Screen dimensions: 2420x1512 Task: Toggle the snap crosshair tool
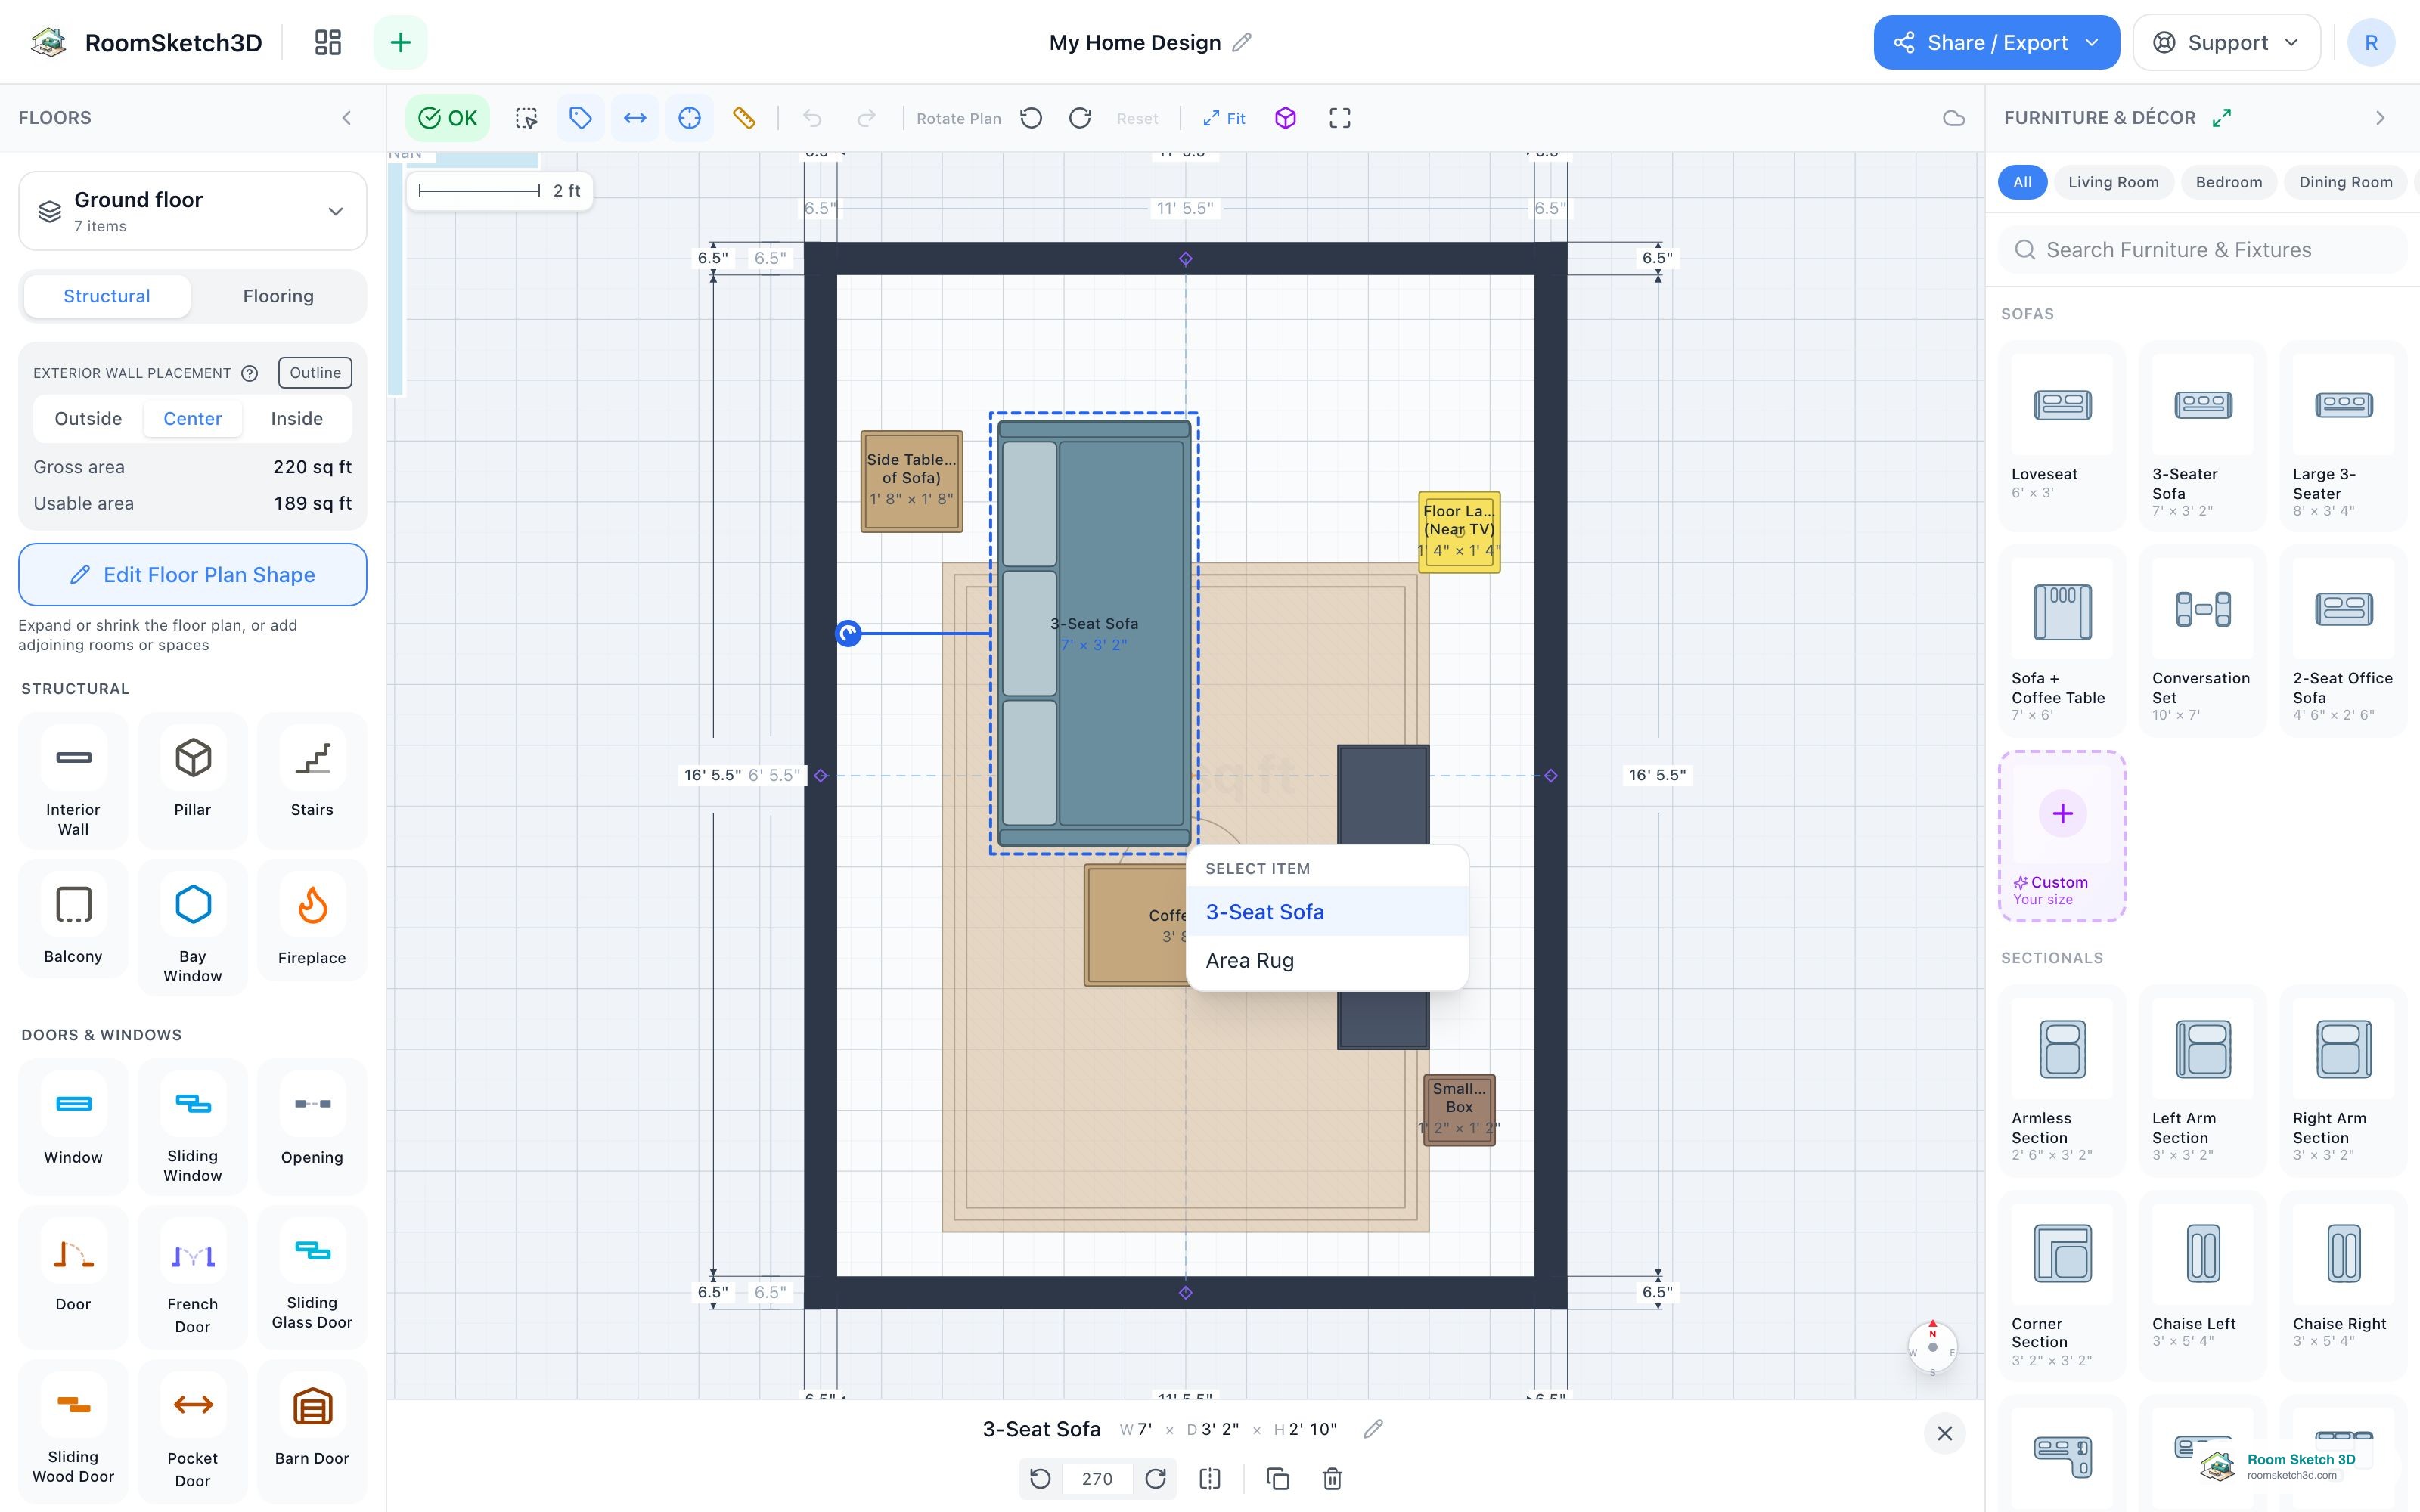(689, 118)
